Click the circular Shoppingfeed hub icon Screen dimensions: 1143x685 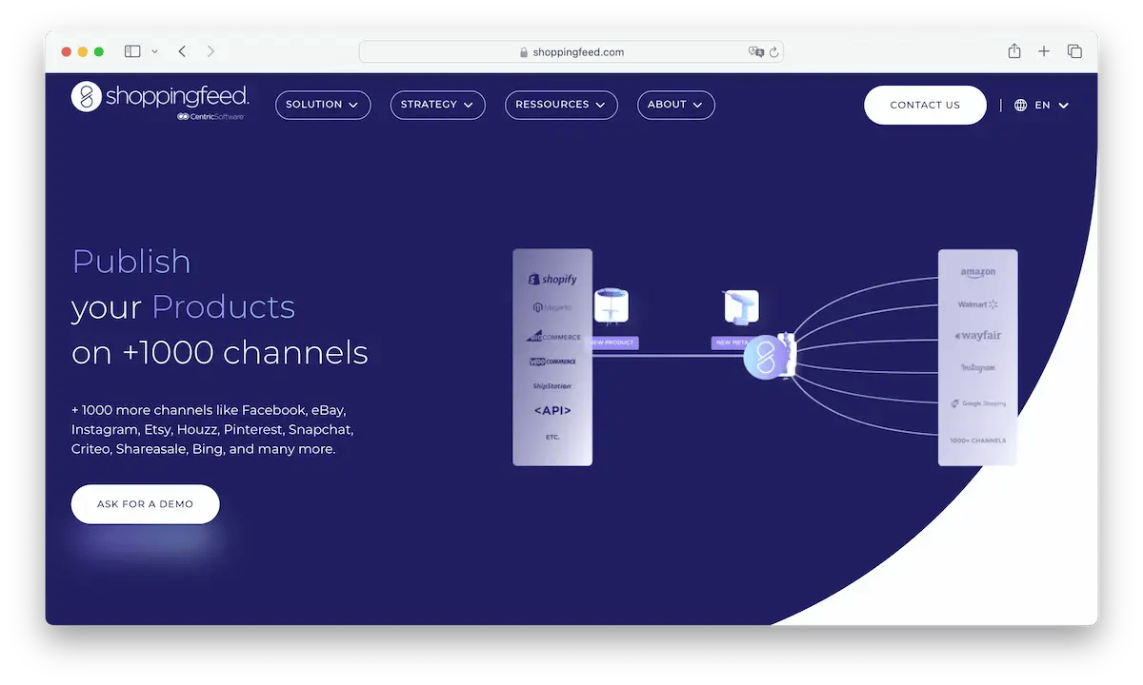click(766, 356)
